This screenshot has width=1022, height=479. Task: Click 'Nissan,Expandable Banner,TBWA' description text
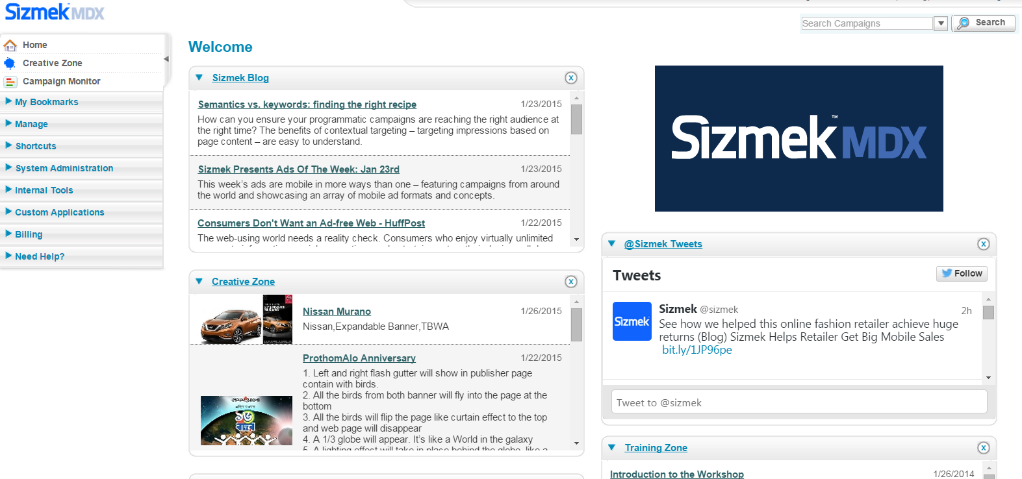[376, 326]
